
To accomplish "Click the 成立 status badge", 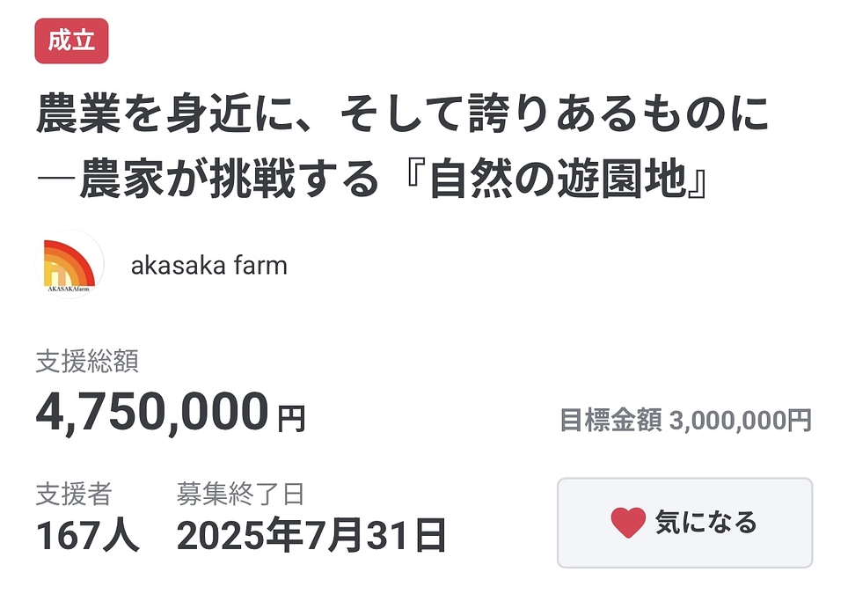I will [74, 40].
